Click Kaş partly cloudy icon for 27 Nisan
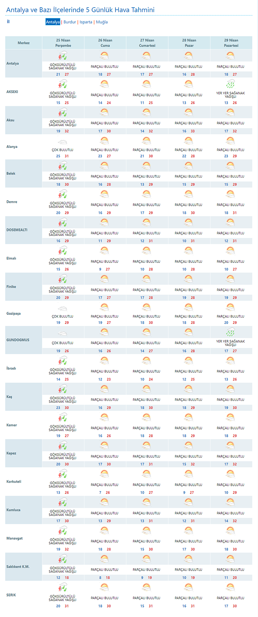The image size is (258, 617). click(x=146, y=389)
